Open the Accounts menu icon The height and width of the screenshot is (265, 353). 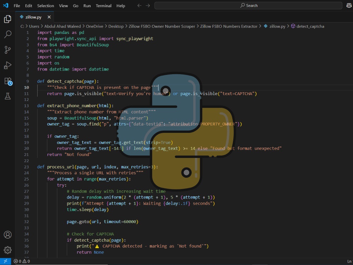[7, 235]
